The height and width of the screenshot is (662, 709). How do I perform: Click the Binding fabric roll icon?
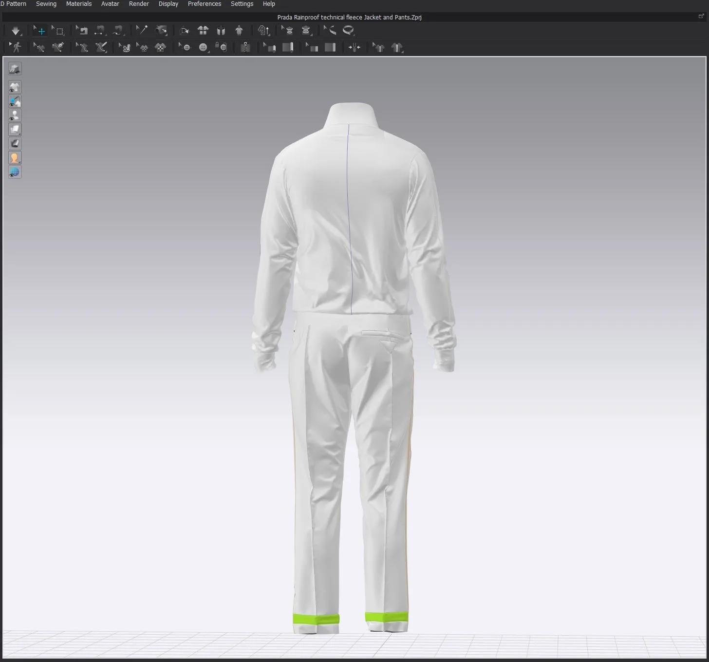[x=288, y=47]
